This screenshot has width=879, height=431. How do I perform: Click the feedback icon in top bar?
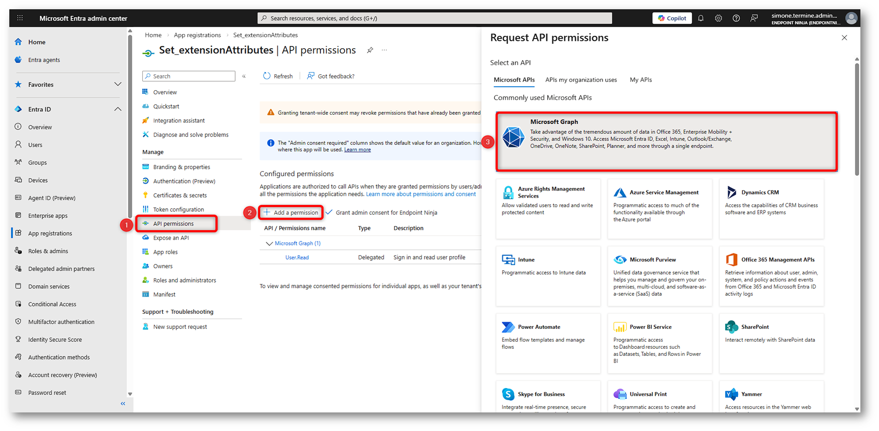pos(754,18)
